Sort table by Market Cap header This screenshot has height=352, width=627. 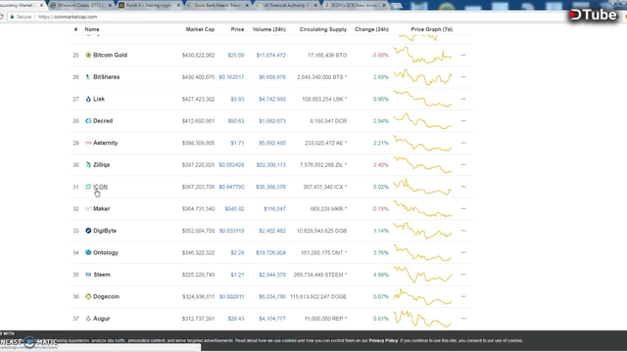(200, 29)
